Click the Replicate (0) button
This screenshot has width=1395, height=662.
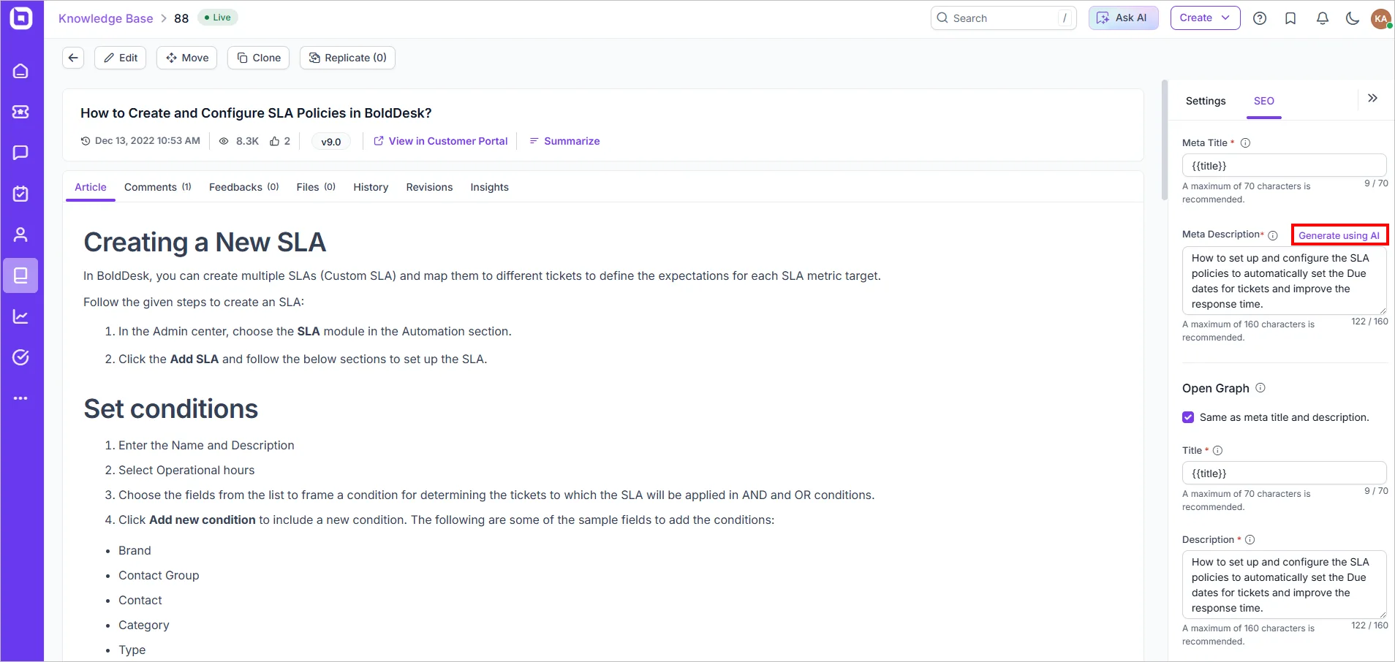347,58
